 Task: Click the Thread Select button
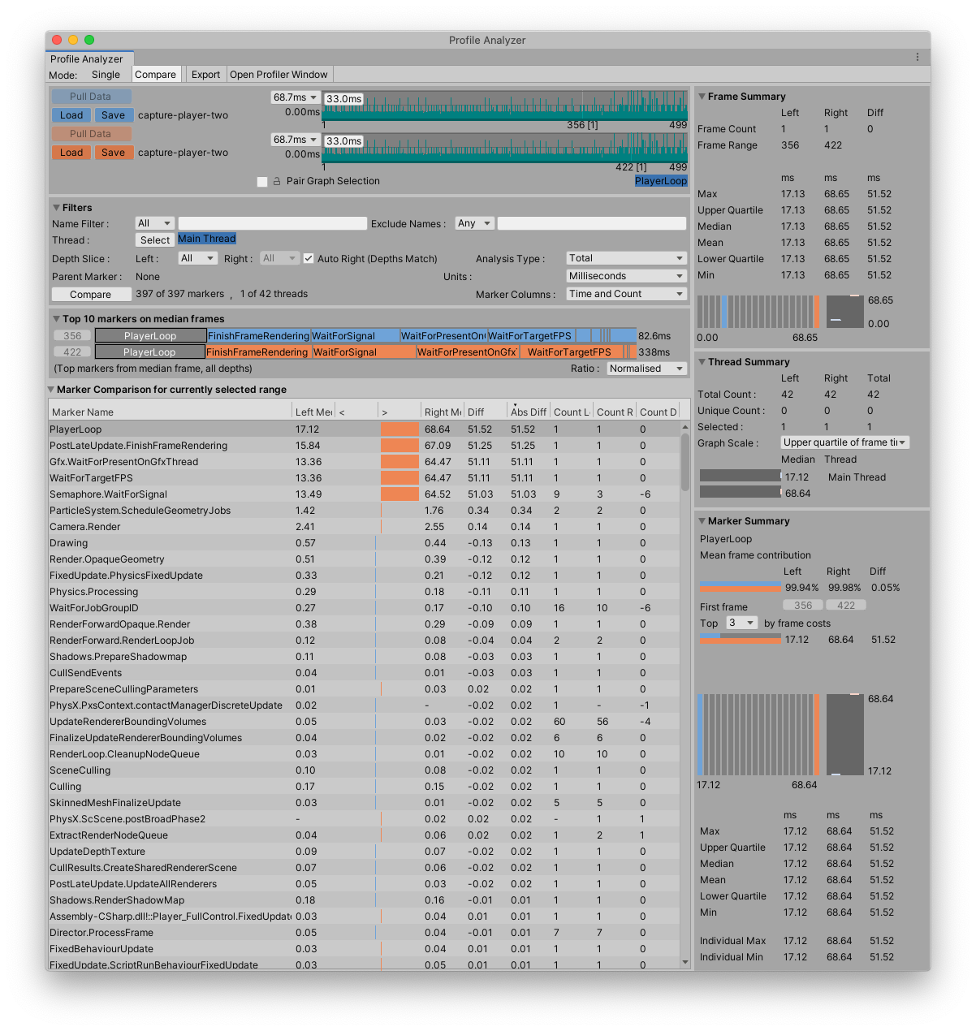coord(154,240)
